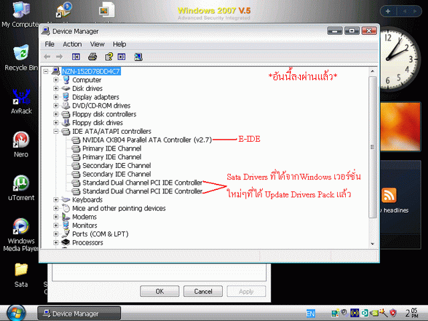
Task: Click the root computer node icon
Action: pyautogui.click(x=56, y=72)
